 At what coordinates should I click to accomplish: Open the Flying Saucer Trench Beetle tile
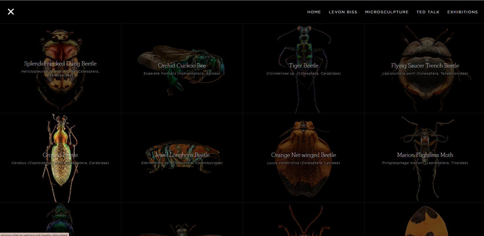click(x=424, y=68)
